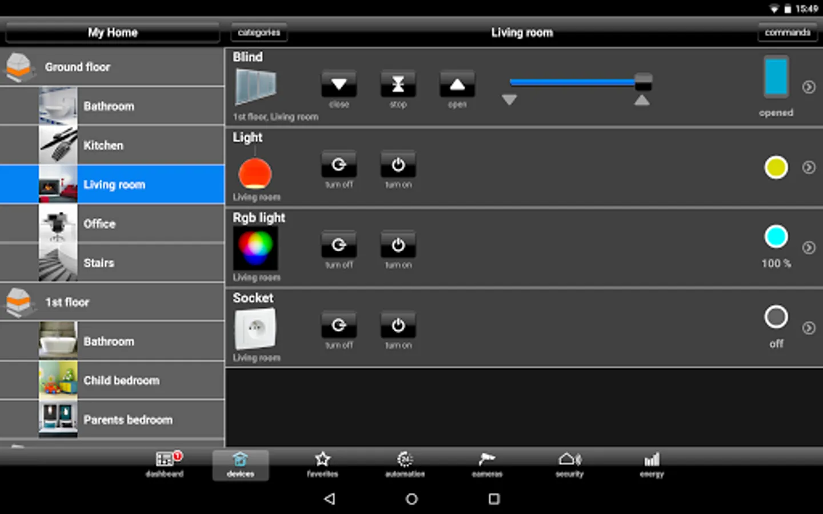Image resolution: width=823 pixels, height=514 pixels.
Task: Turn off the Socket
Action: [x=339, y=326]
